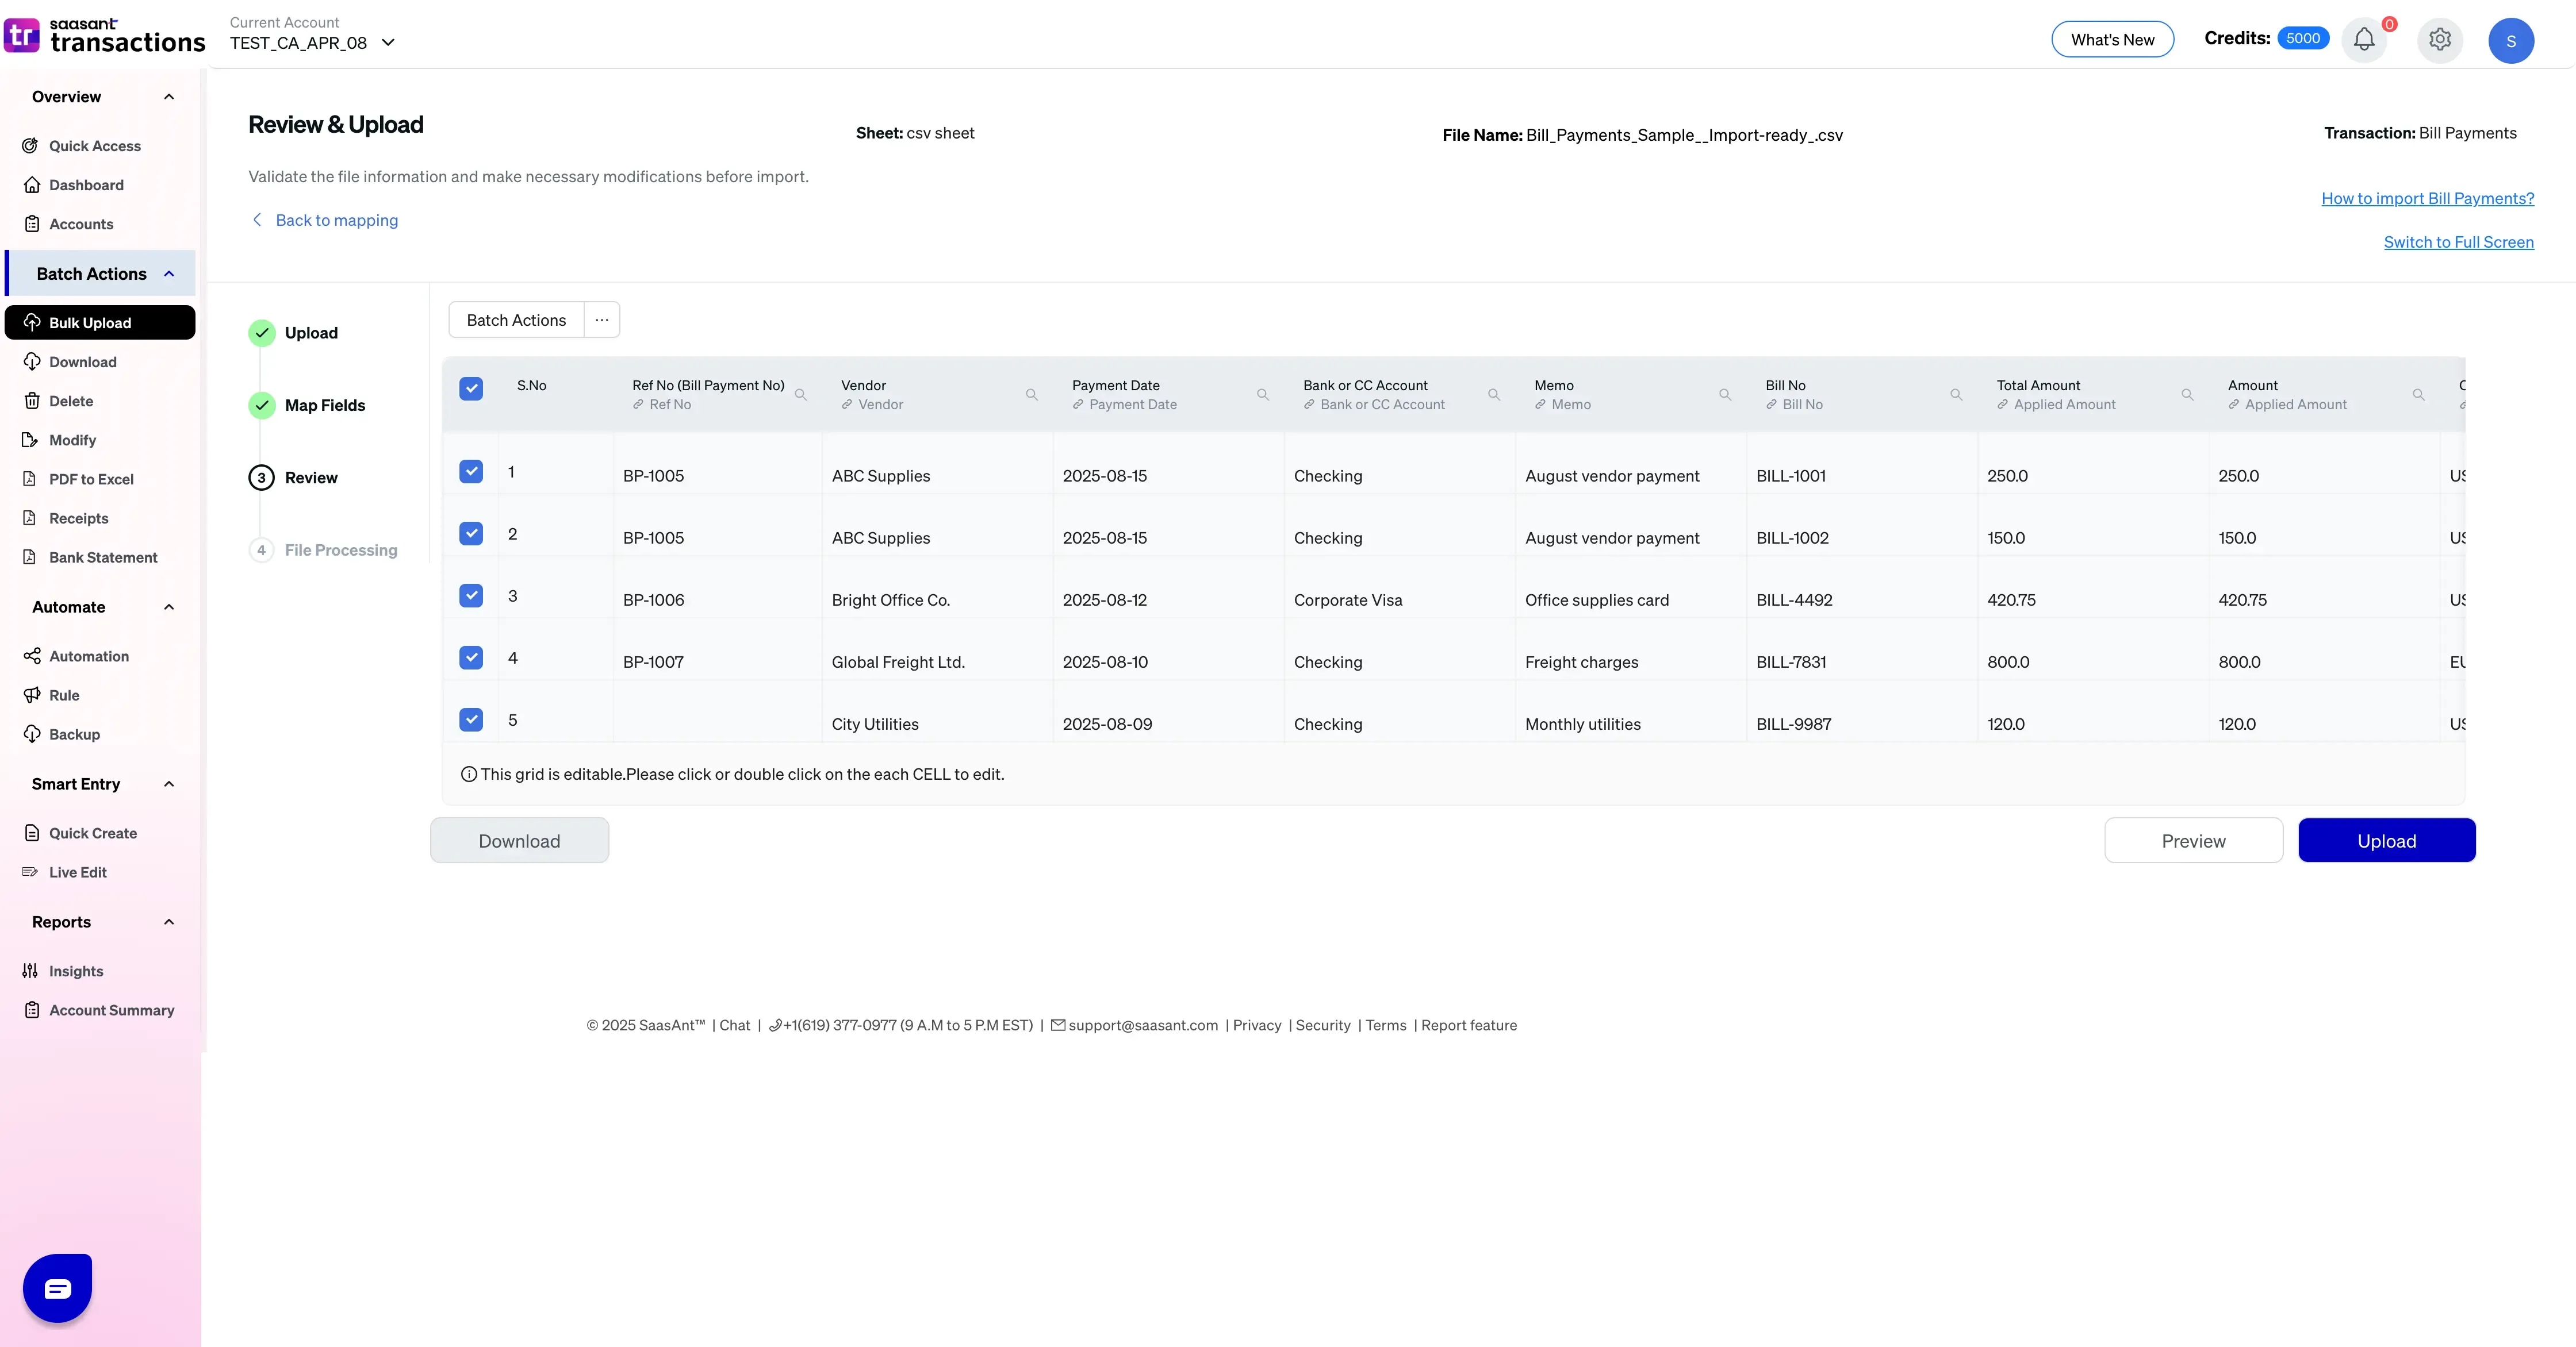Viewport: 2576px width, 1347px height.
Task: Open How to import Bill Payments link
Action: coord(2427,198)
